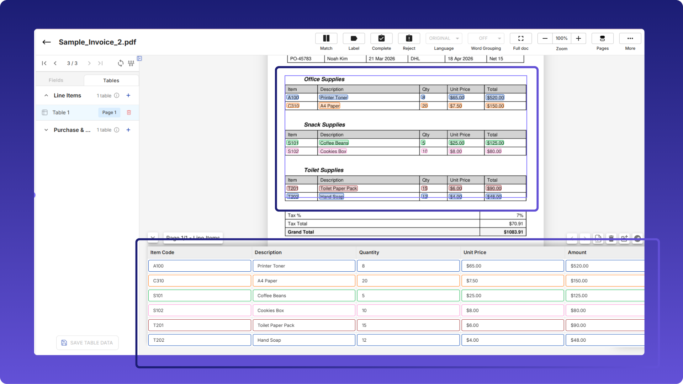The width and height of the screenshot is (683, 384).
Task: Enter Full doc view
Action: tap(520, 38)
